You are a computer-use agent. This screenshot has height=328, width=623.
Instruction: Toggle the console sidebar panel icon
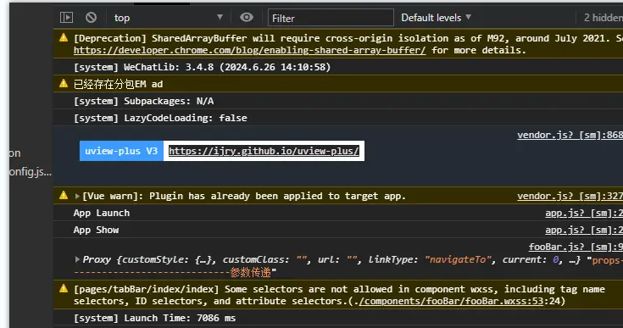[x=66, y=18]
